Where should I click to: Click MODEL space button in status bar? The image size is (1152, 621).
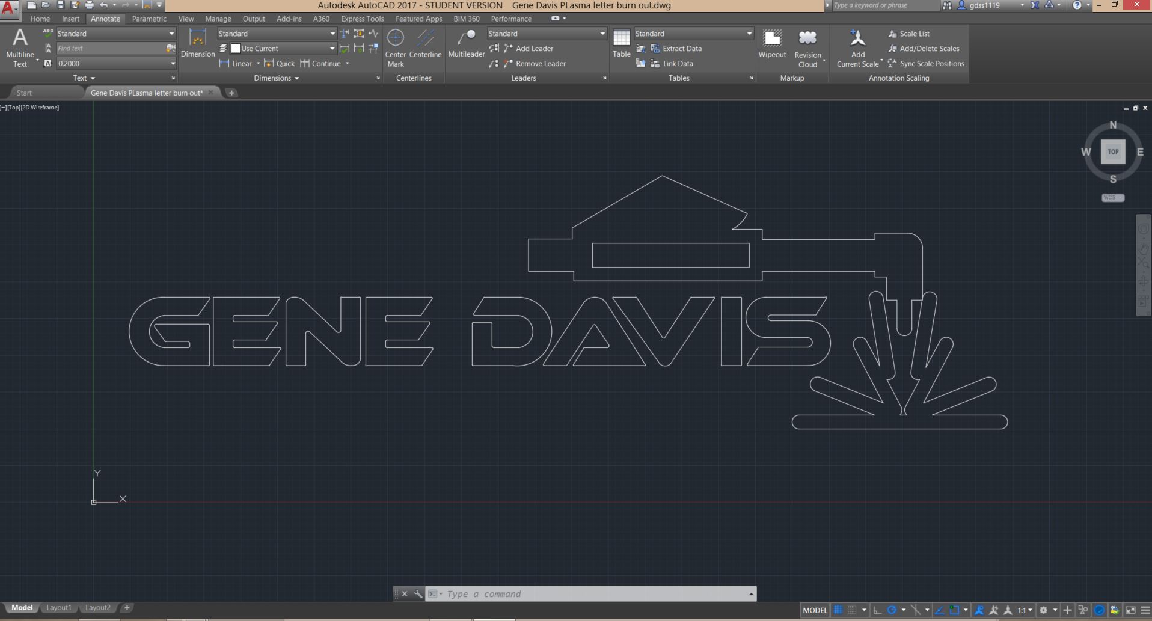(x=815, y=610)
